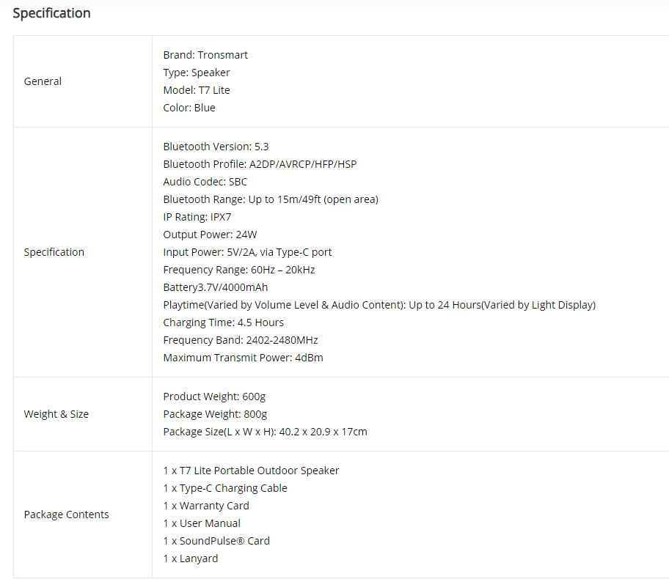The image size is (669, 579).
Task: Select the Product Weight: 600g line
Action: click(x=214, y=397)
